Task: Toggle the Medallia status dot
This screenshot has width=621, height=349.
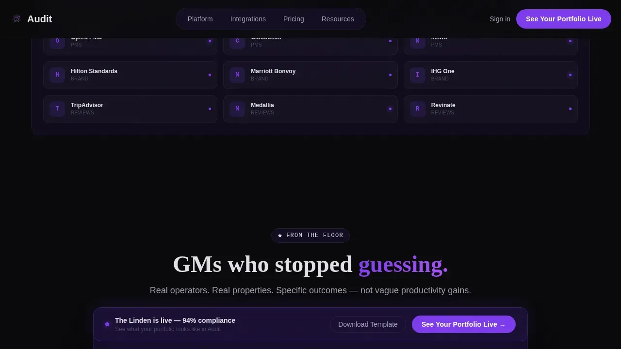Action: pos(390,109)
